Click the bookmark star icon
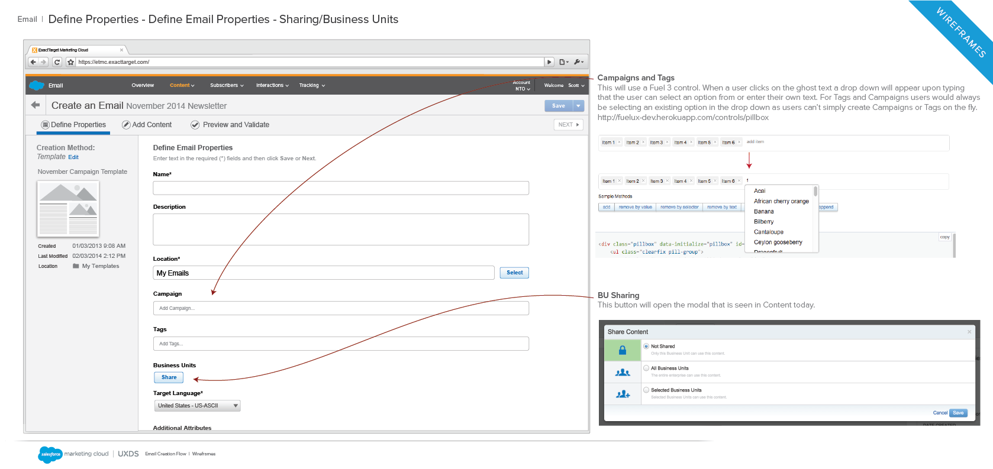 (x=71, y=62)
